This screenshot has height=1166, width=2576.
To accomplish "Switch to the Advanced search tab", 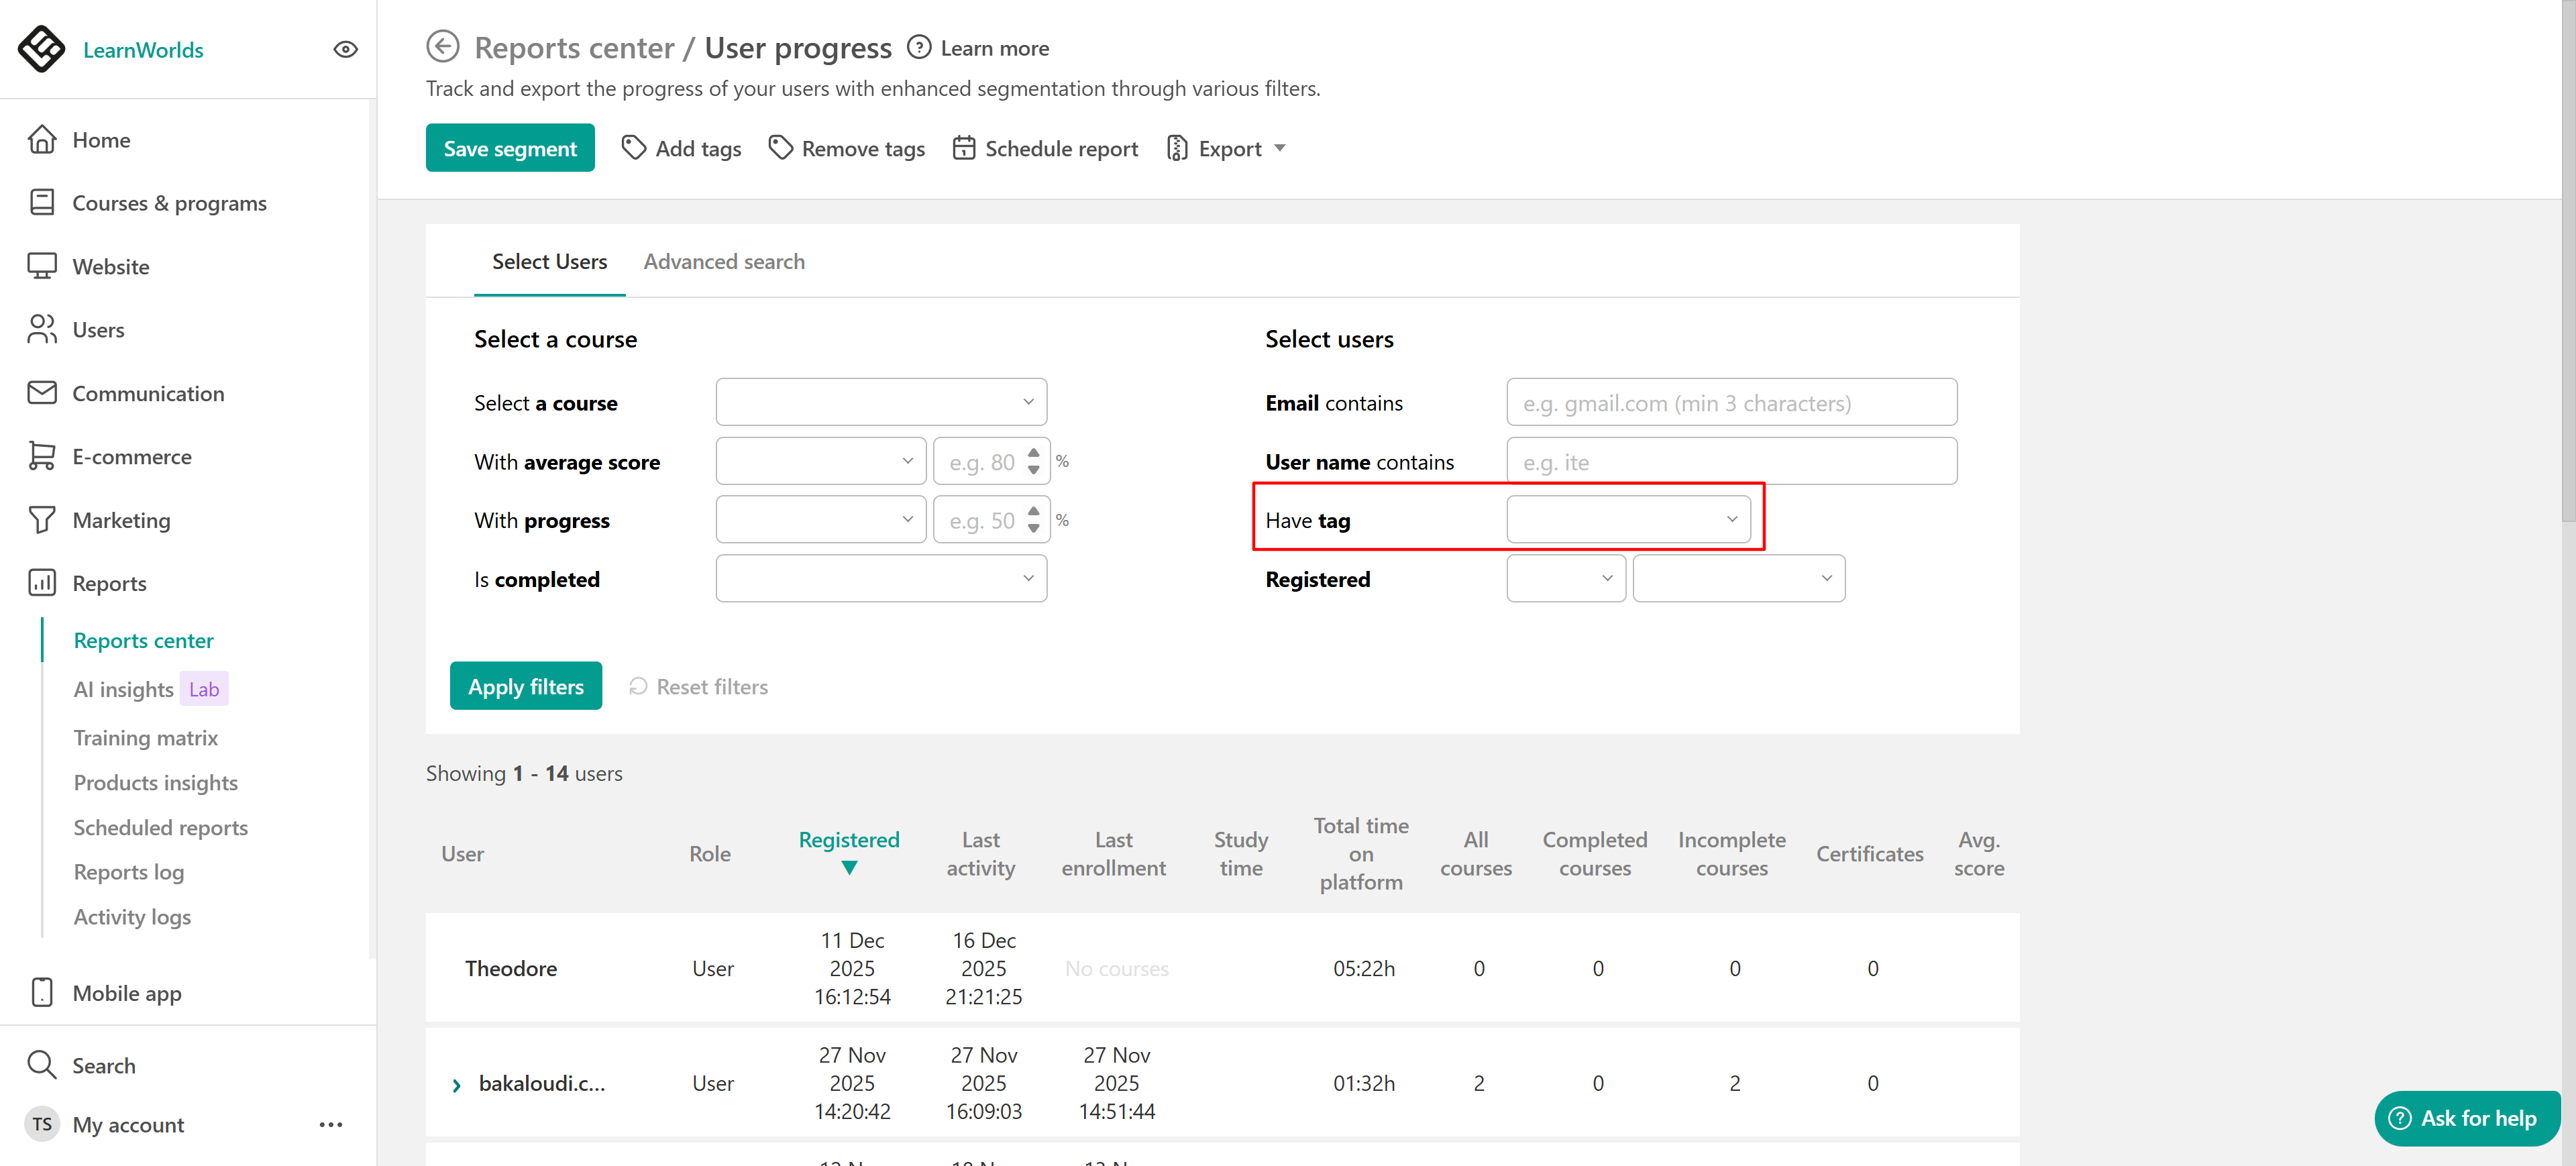I will click(723, 261).
